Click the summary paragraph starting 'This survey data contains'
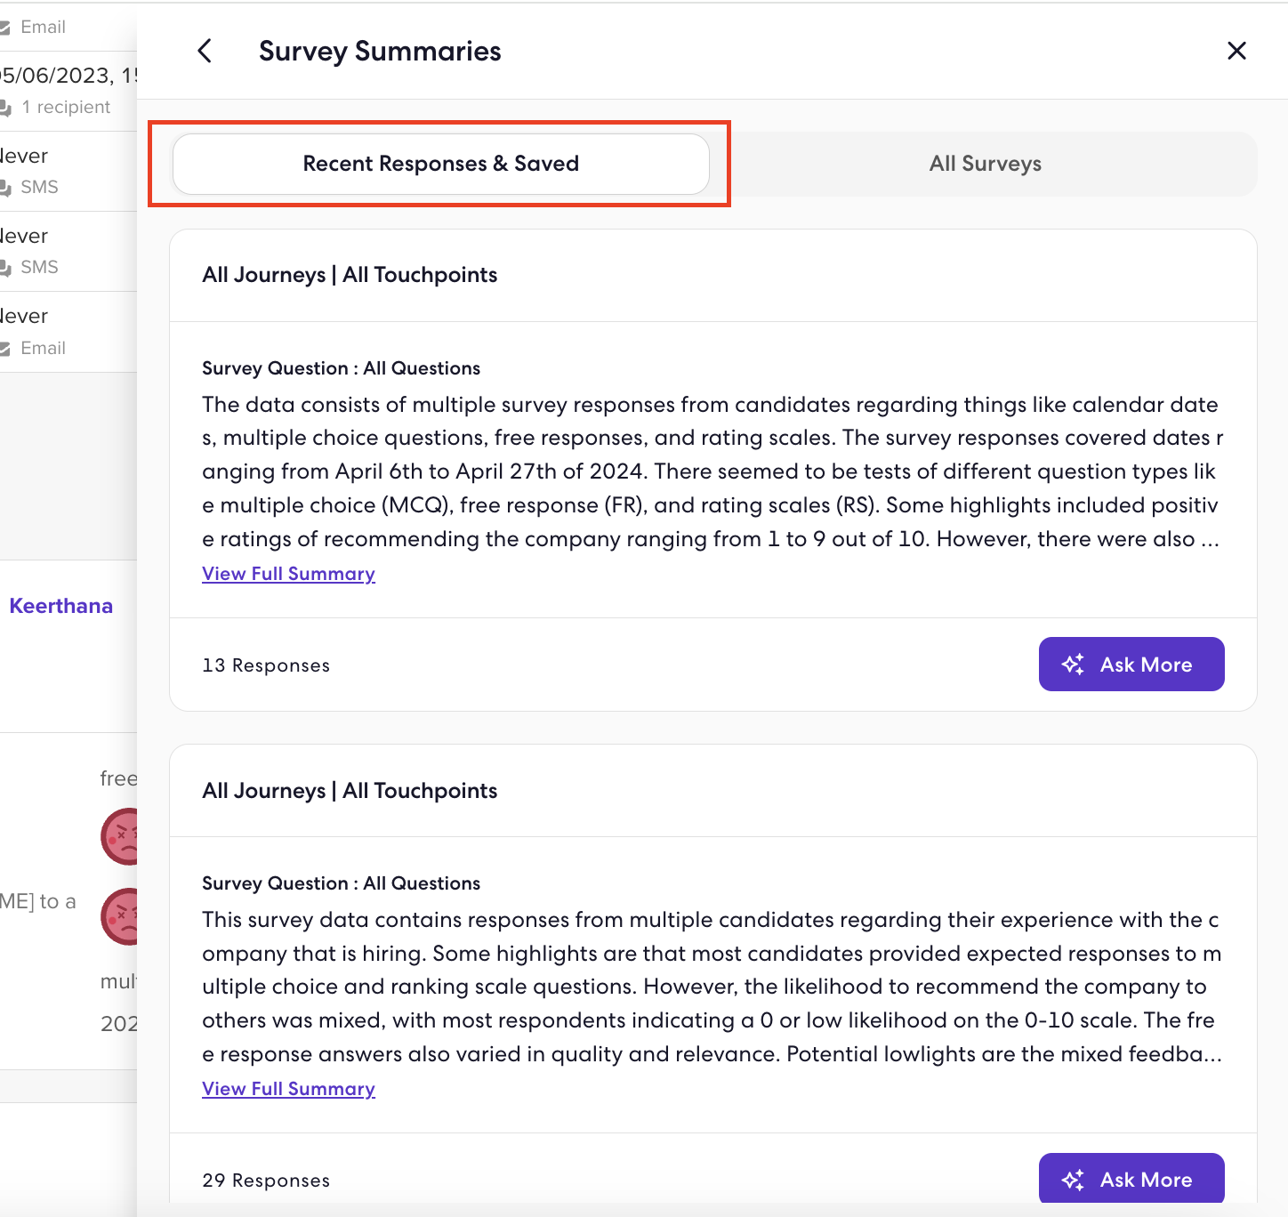The width and height of the screenshot is (1288, 1217). [712, 987]
